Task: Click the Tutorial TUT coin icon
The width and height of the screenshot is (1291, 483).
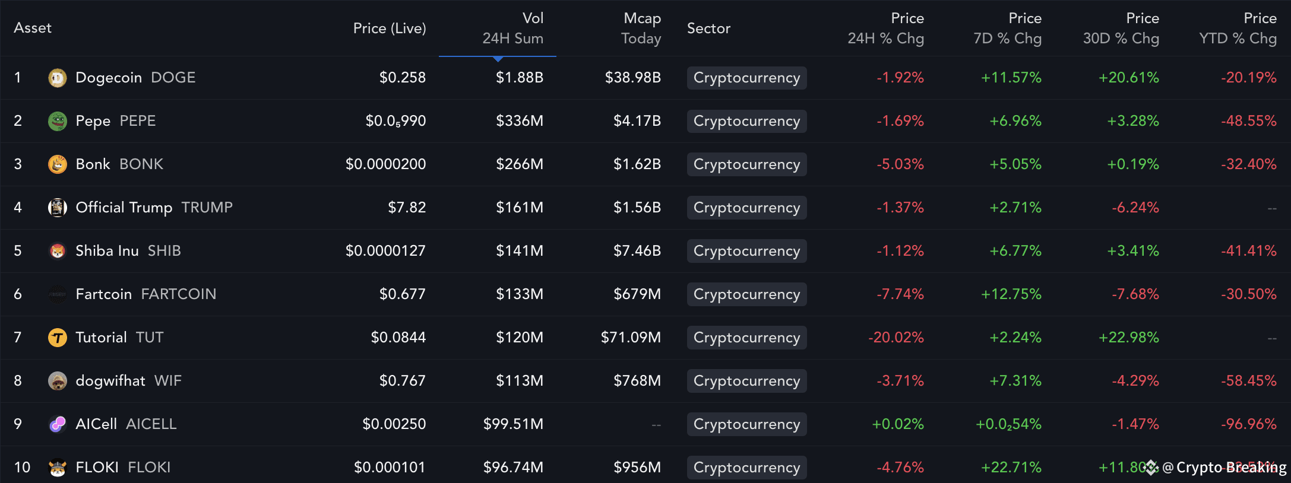Action: (x=58, y=338)
